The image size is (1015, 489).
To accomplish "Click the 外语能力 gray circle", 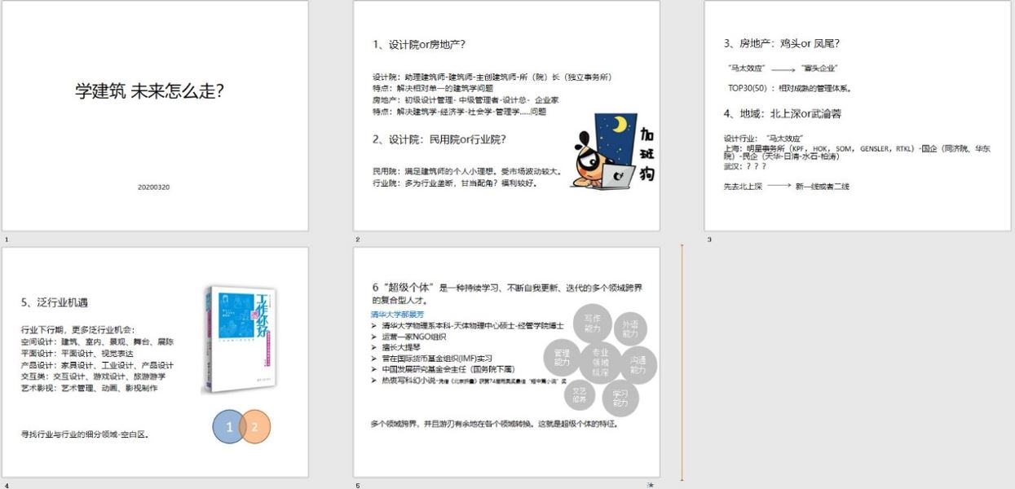I will coord(630,328).
